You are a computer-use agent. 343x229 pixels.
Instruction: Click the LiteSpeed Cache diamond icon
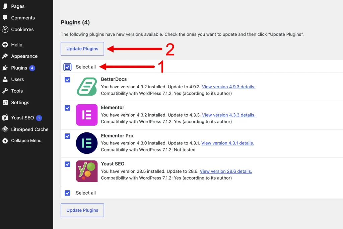point(5,129)
